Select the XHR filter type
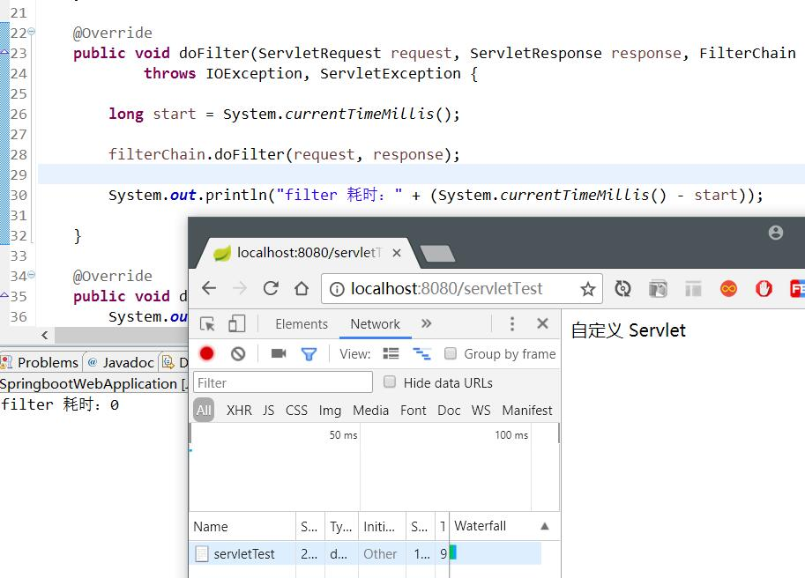The width and height of the screenshot is (805, 578). coord(239,411)
